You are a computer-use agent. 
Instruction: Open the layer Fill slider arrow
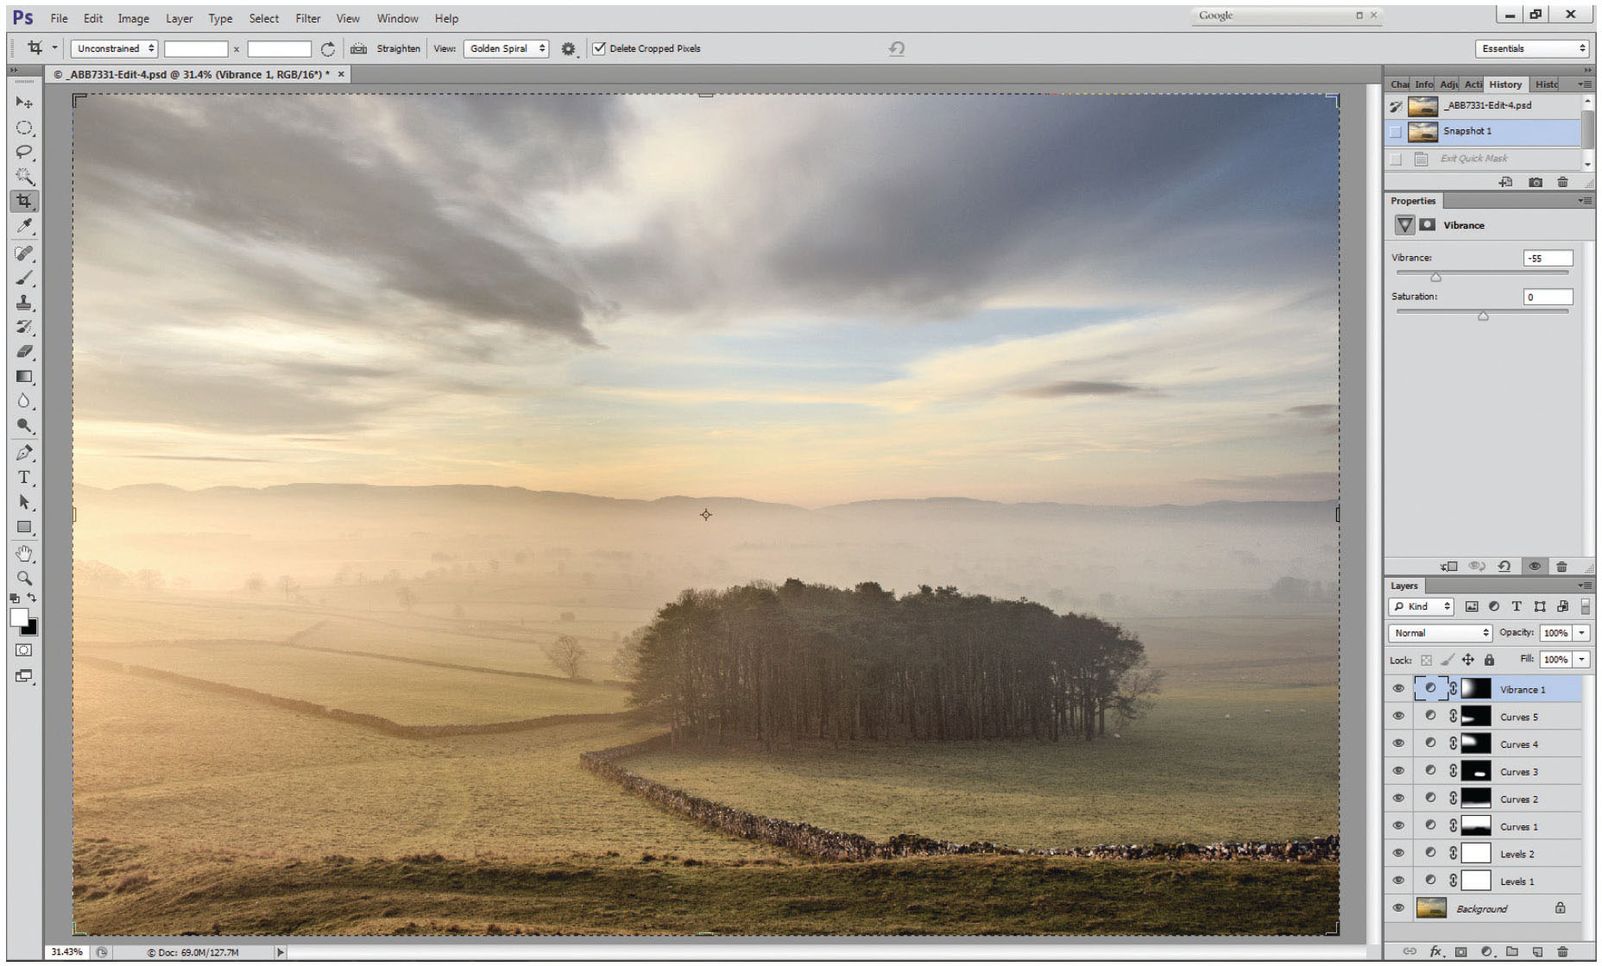(x=1582, y=660)
